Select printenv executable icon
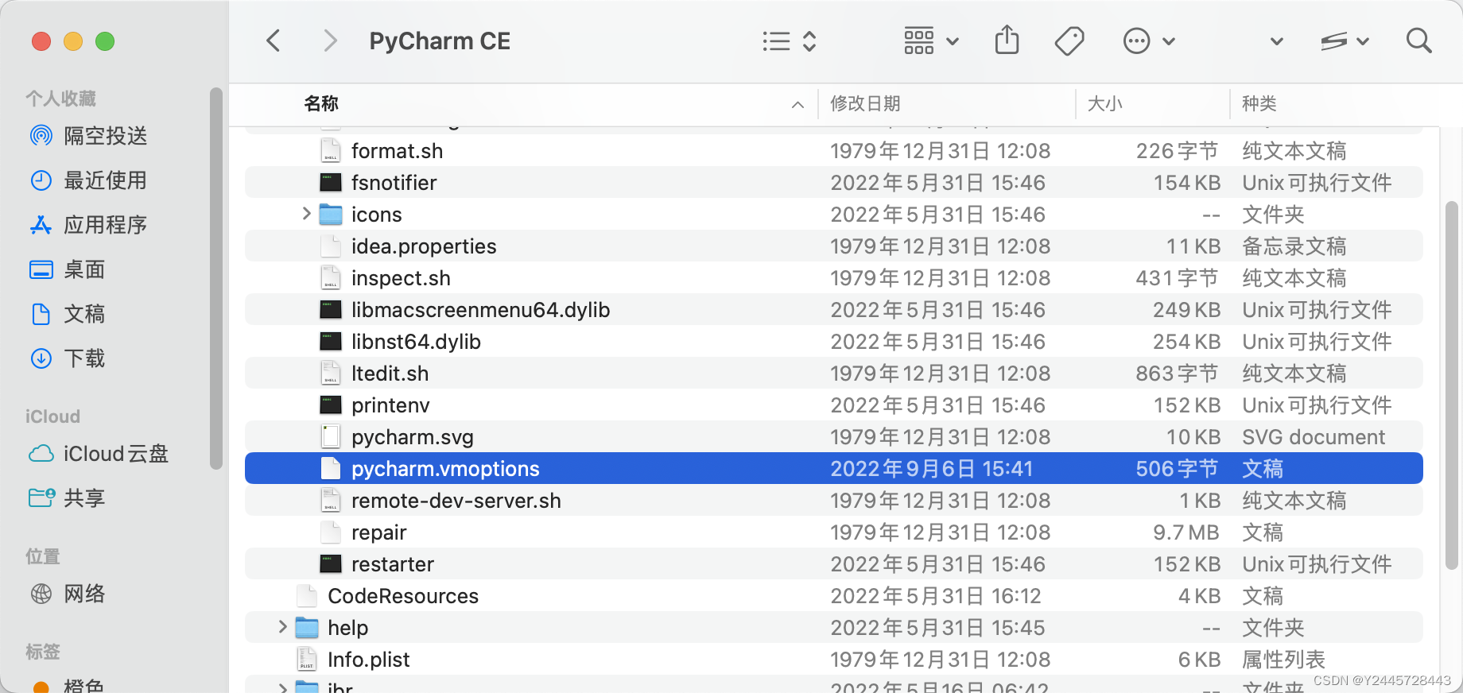Image resolution: width=1463 pixels, height=693 pixels. (x=331, y=405)
